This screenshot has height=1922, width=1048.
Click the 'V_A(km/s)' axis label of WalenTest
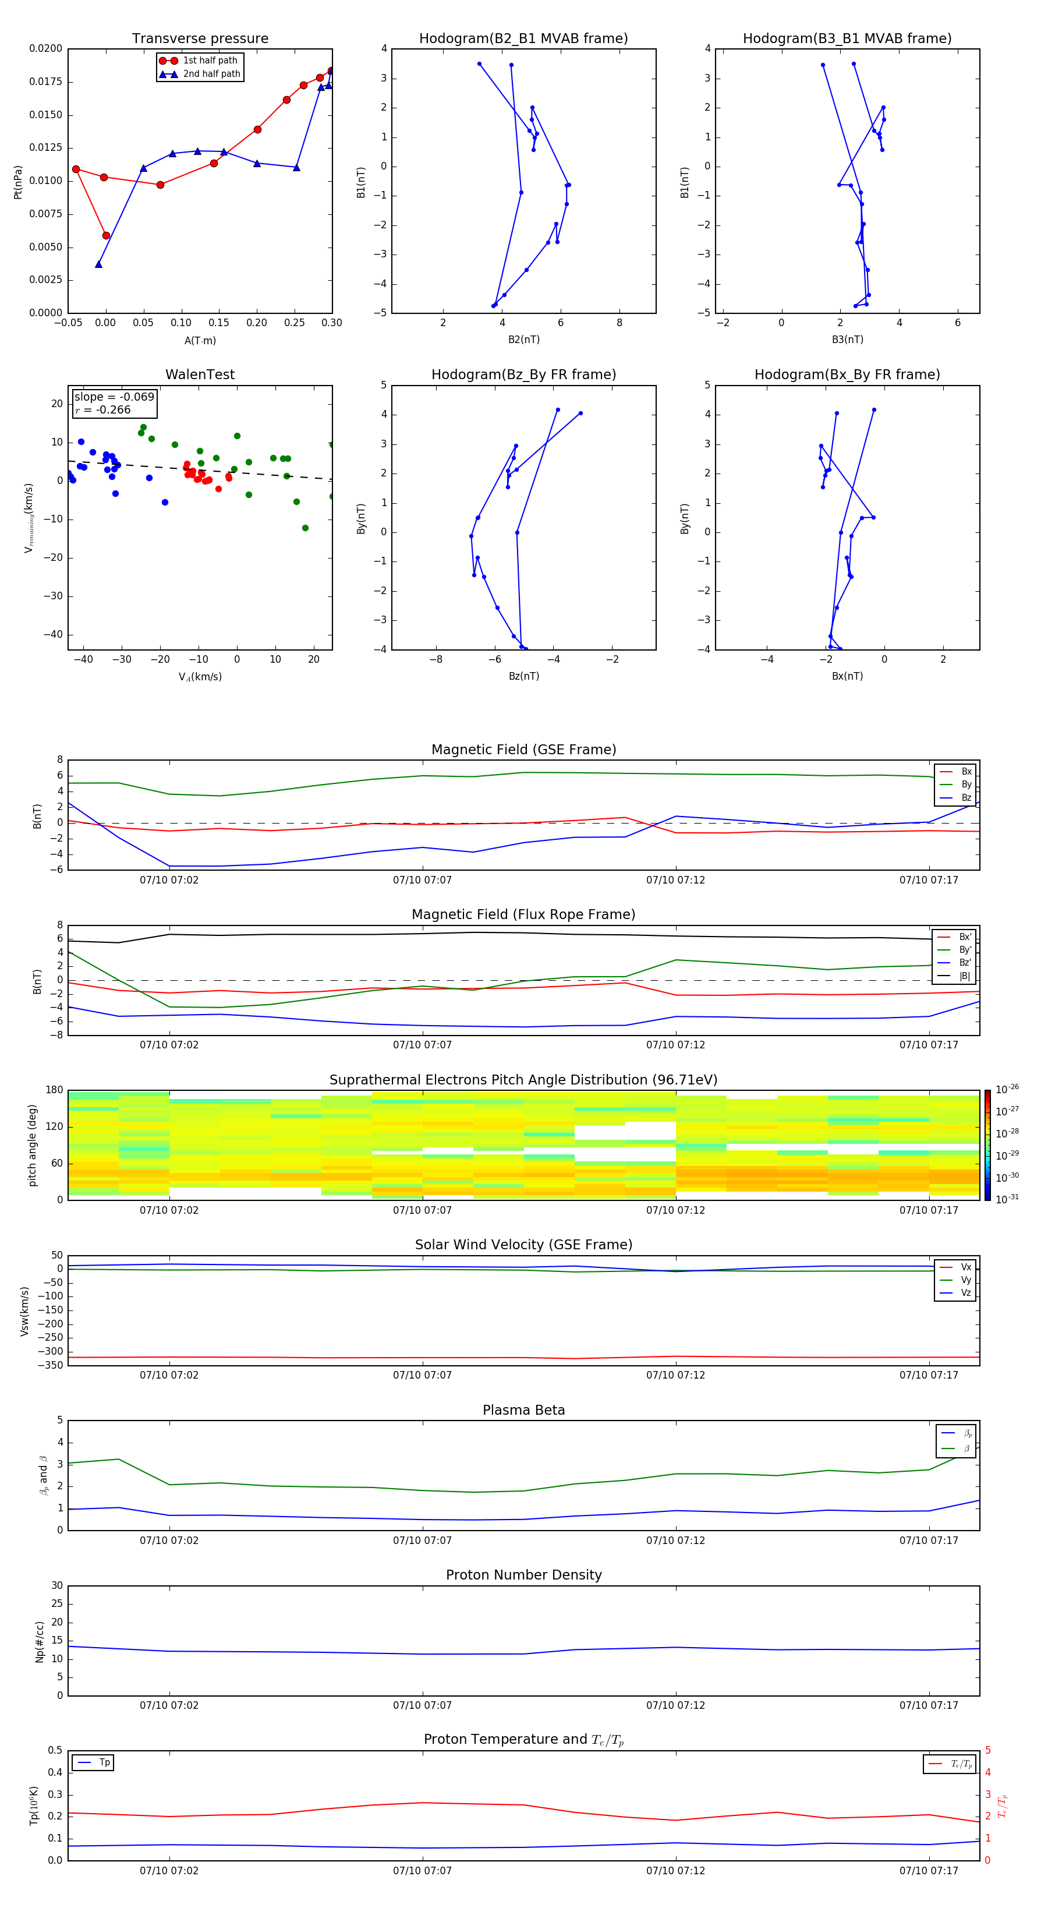pos(200,677)
